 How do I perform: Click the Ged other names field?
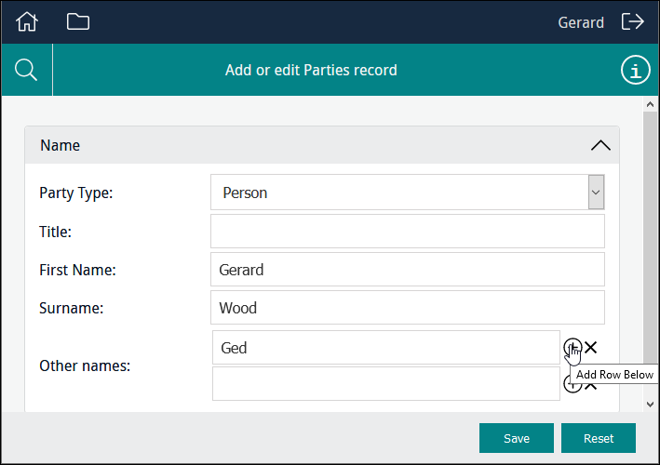pos(385,348)
